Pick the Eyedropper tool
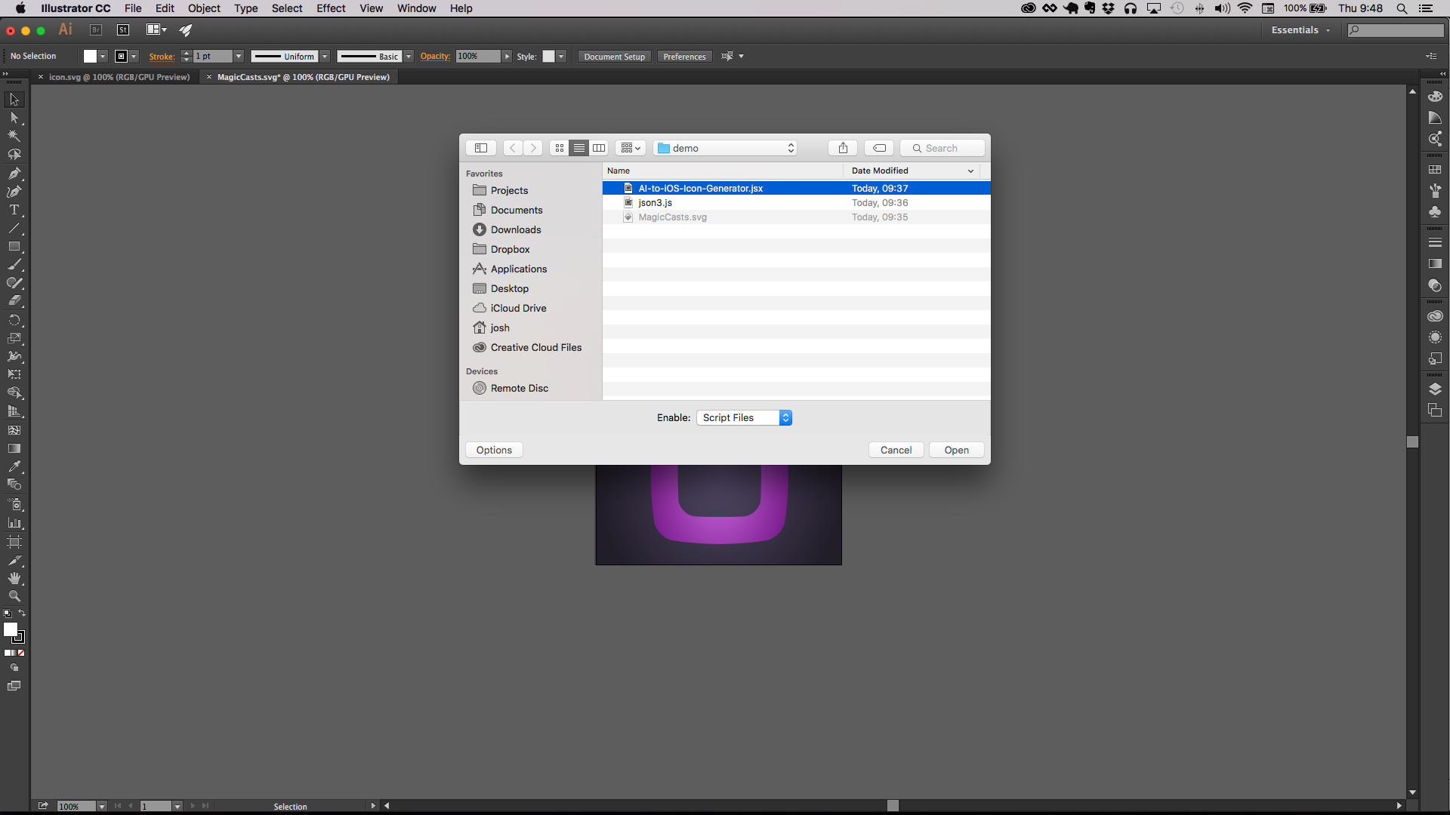 point(14,466)
